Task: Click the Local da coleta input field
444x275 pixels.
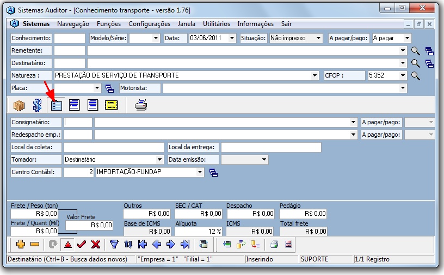Action: pyautogui.click(x=113, y=147)
